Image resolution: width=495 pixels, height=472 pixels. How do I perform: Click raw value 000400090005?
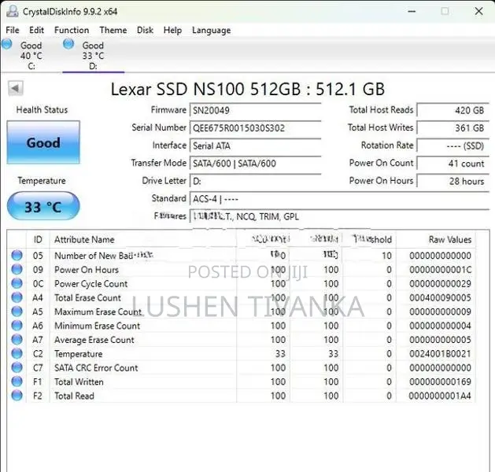tap(440, 297)
